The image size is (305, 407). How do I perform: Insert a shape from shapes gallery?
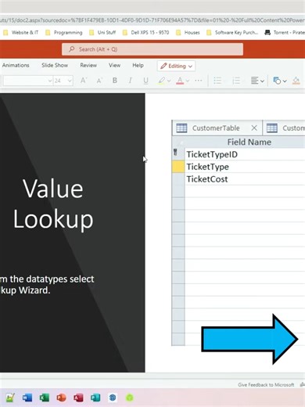pyautogui.click(x=277, y=81)
